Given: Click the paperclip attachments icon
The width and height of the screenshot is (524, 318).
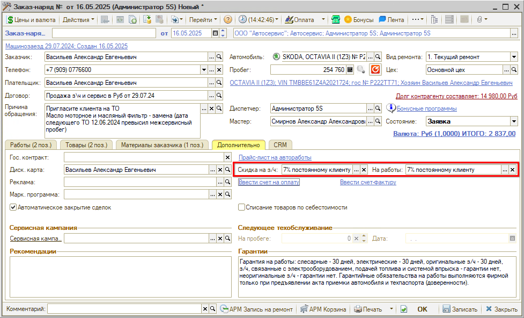Looking at the screenshot, I should (x=479, y=20).
